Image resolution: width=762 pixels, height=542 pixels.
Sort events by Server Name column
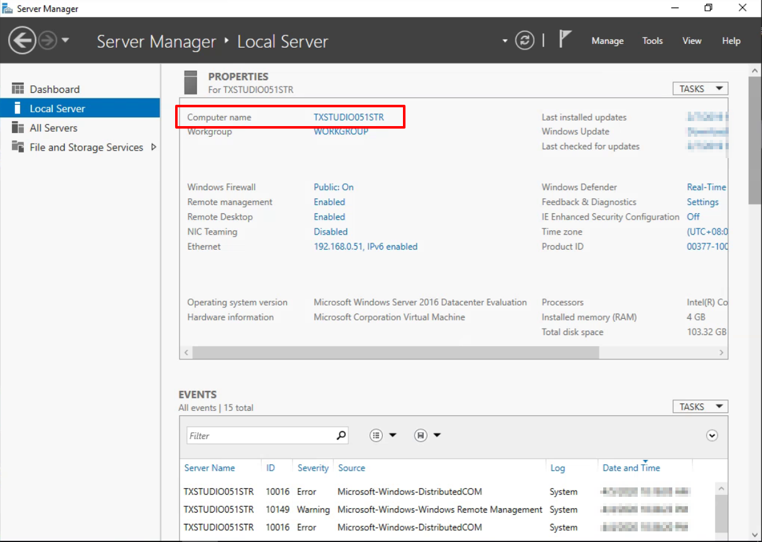coord(210,468)
